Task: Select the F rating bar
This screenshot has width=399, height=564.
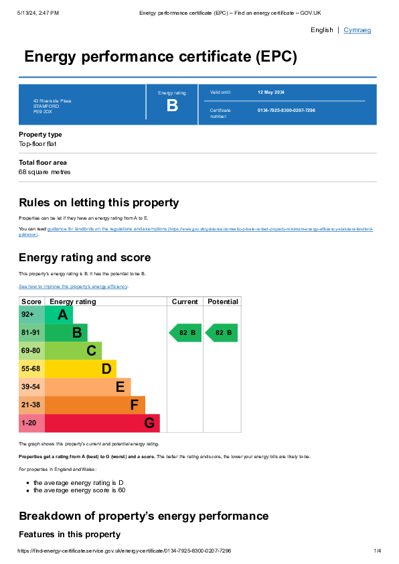Action: (95, 405)
